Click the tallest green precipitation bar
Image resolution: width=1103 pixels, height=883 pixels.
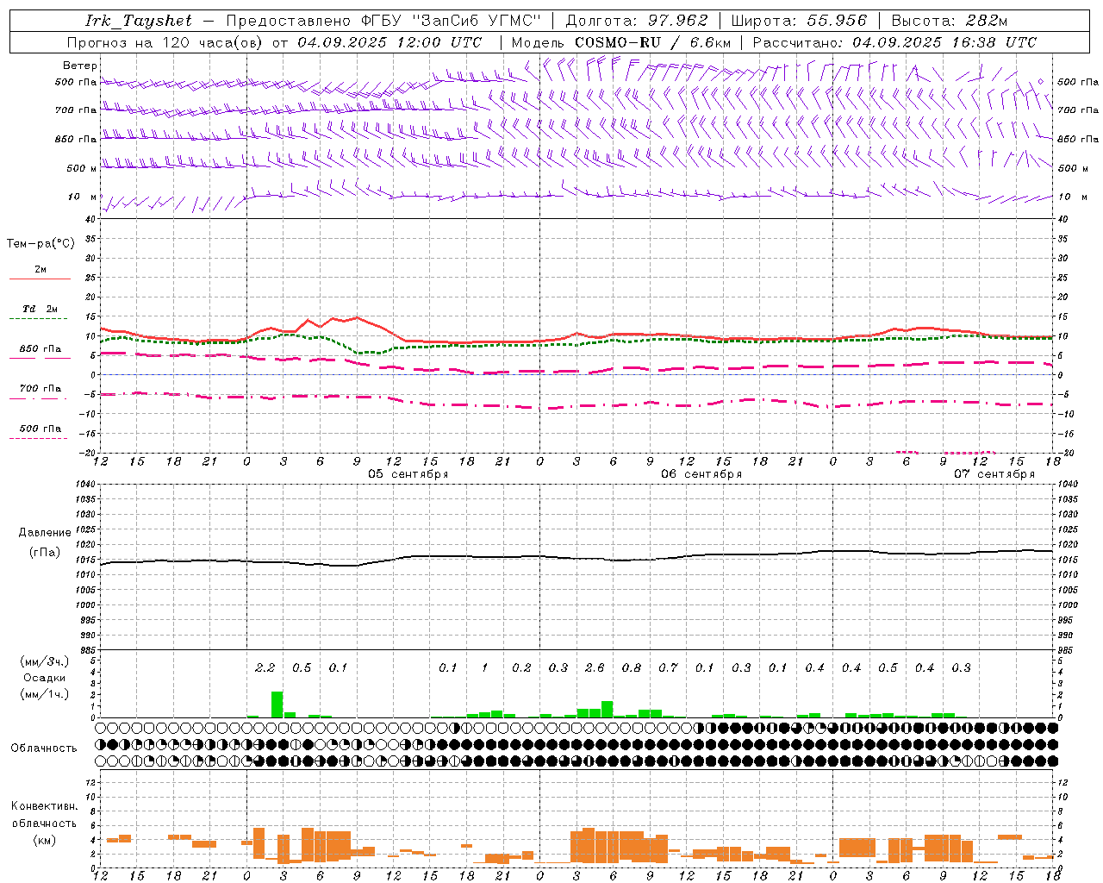point(277,705)
